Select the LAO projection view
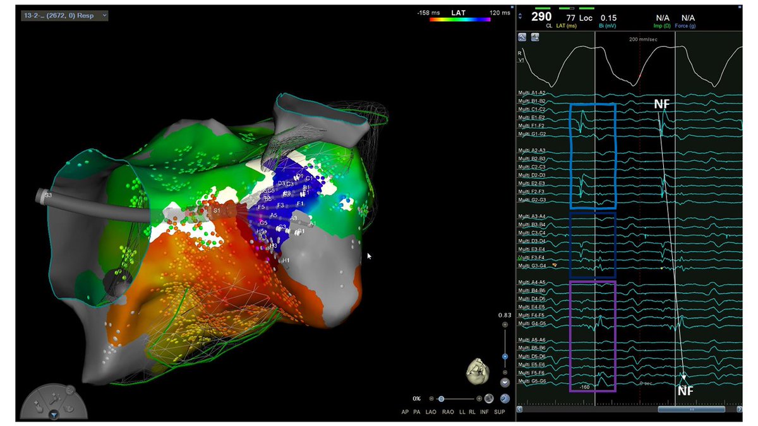758x426 pixels. pyautogui.click(x=430, y=411)
